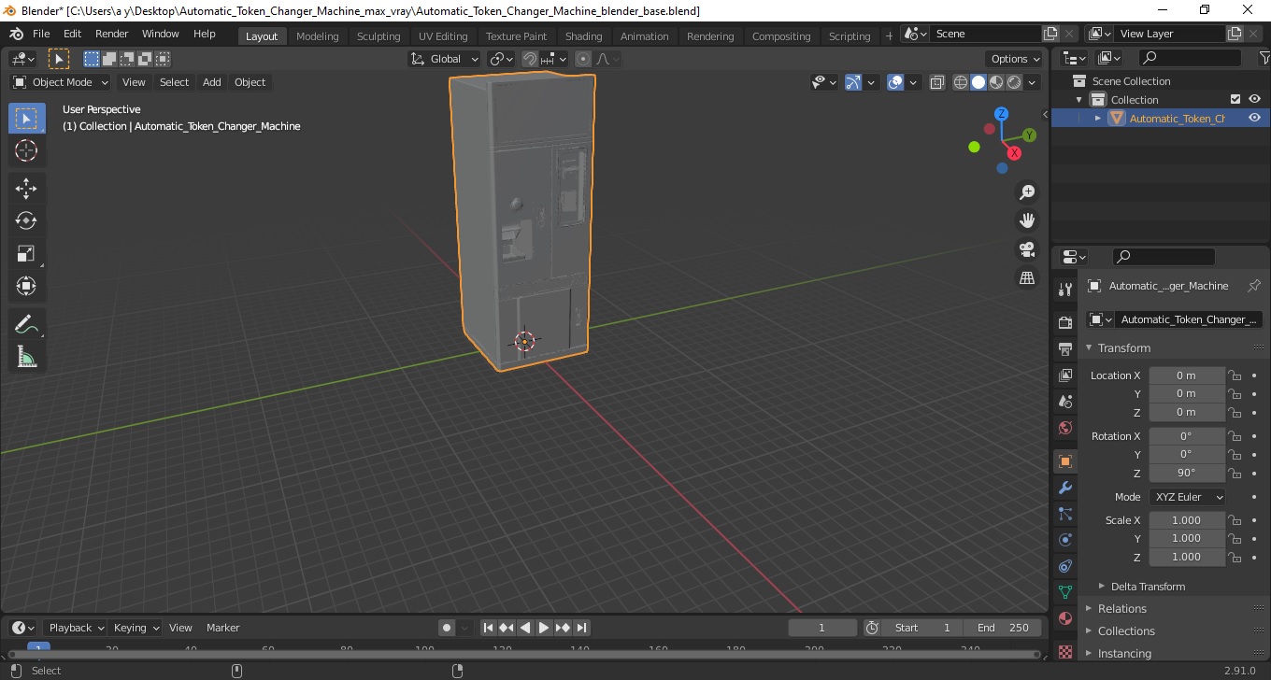
Task: Switch to Wireframe viewport shading
Action: pos(961,82)
